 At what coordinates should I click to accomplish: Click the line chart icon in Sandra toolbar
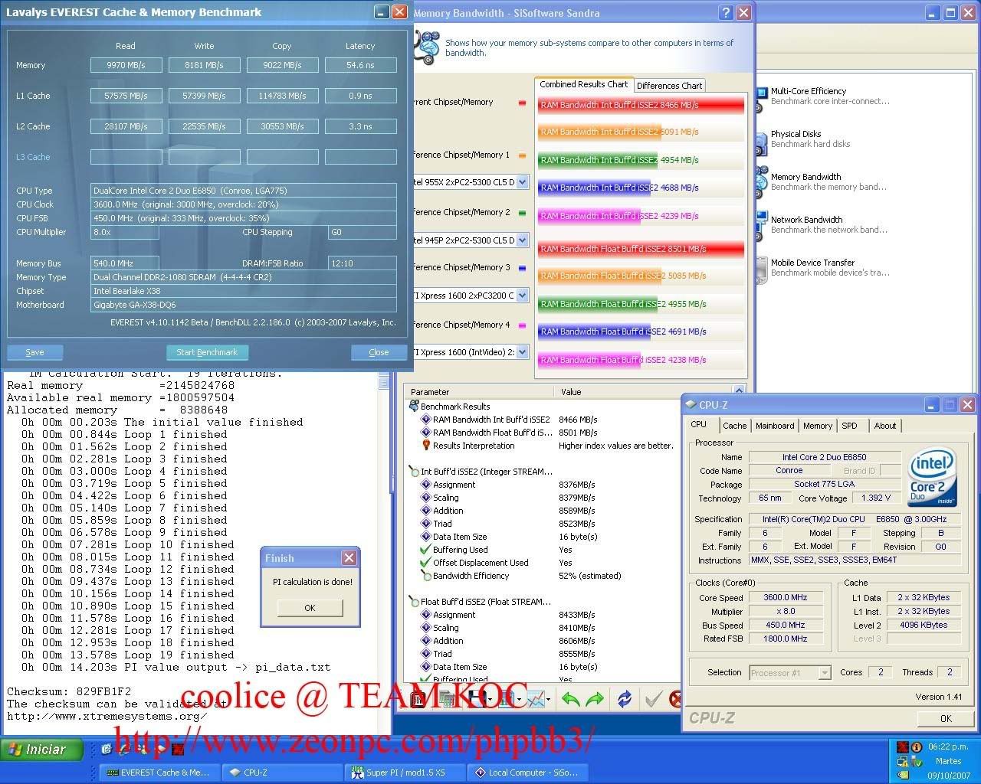[x=536, y=698]
